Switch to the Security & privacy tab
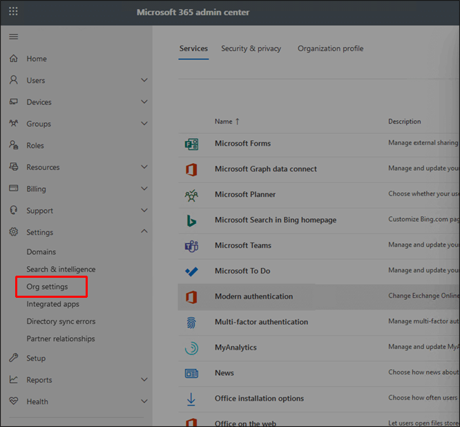 [251, 48]
